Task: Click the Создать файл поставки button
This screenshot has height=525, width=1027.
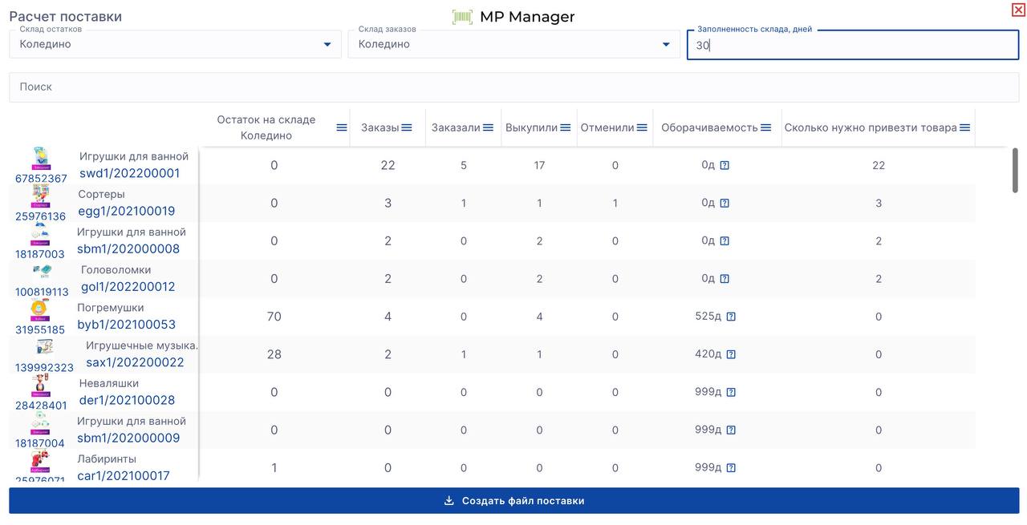Action: click(513, 501)
